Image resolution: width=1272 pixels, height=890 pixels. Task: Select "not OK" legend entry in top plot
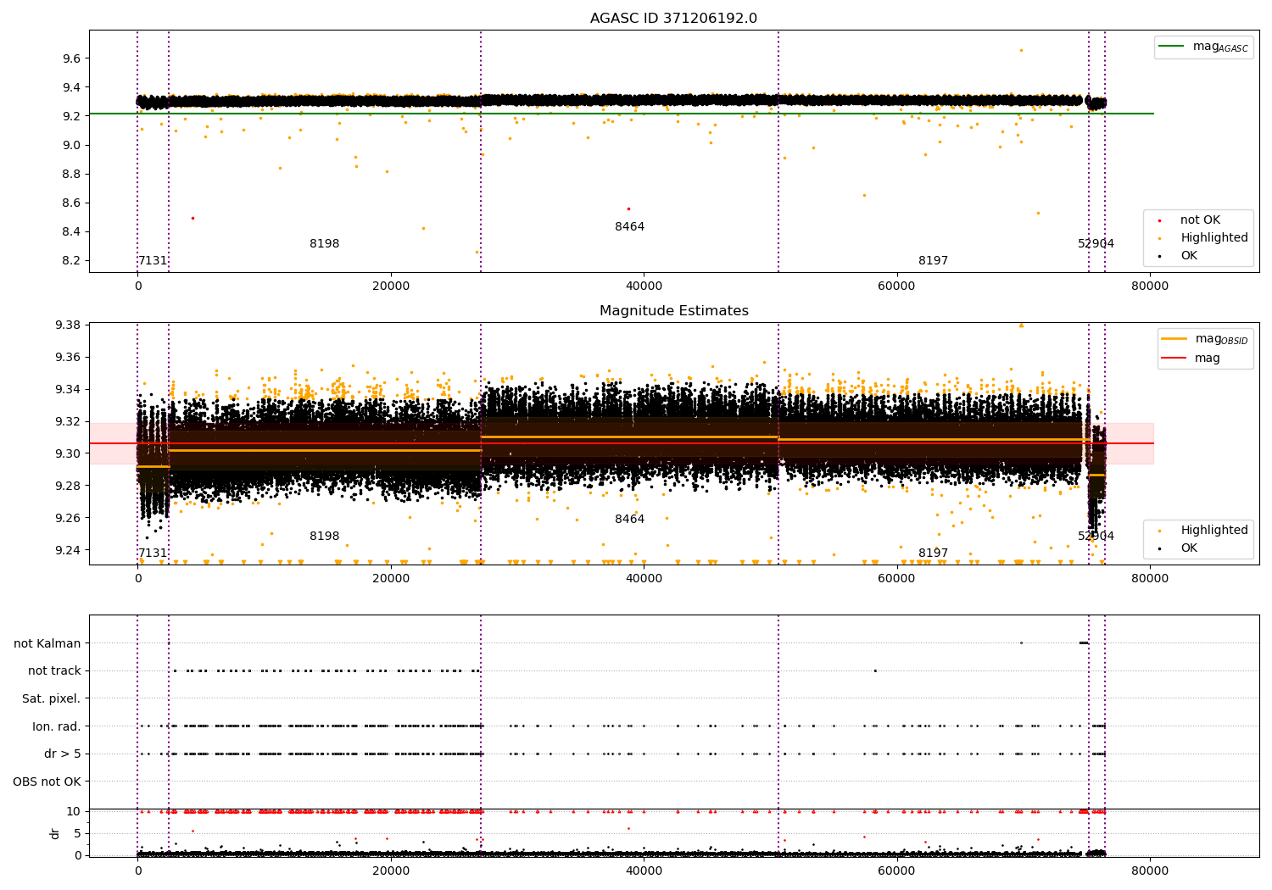click(x=1200, y=220)
